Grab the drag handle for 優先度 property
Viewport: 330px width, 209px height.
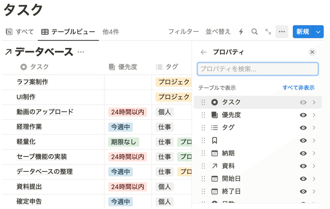[203, 115]
